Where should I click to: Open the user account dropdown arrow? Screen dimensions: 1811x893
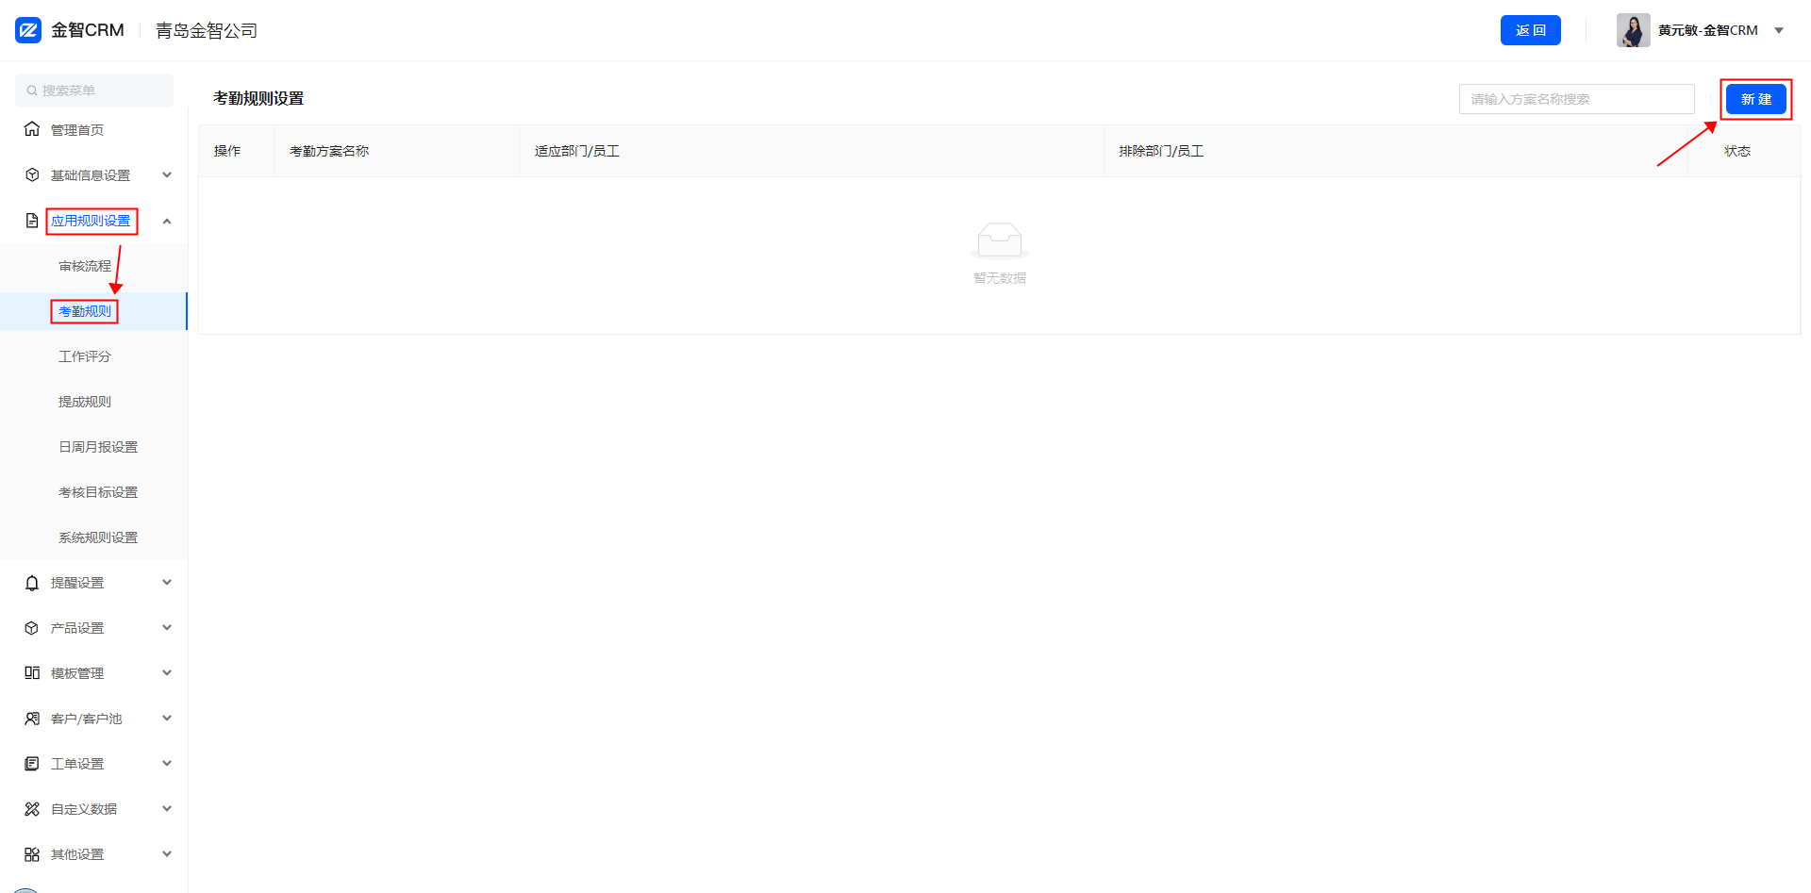point(1779,30)
